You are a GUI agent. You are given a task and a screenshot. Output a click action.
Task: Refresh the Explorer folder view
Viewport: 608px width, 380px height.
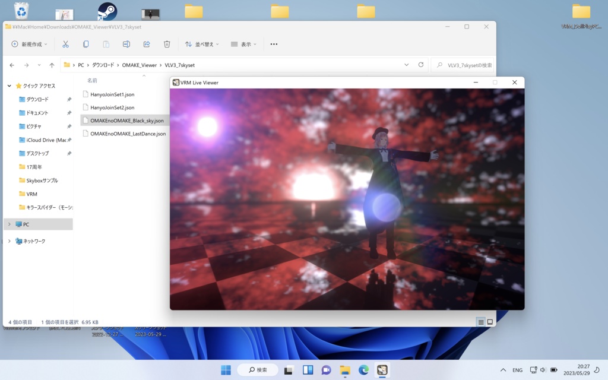click(x=421, y=65)
